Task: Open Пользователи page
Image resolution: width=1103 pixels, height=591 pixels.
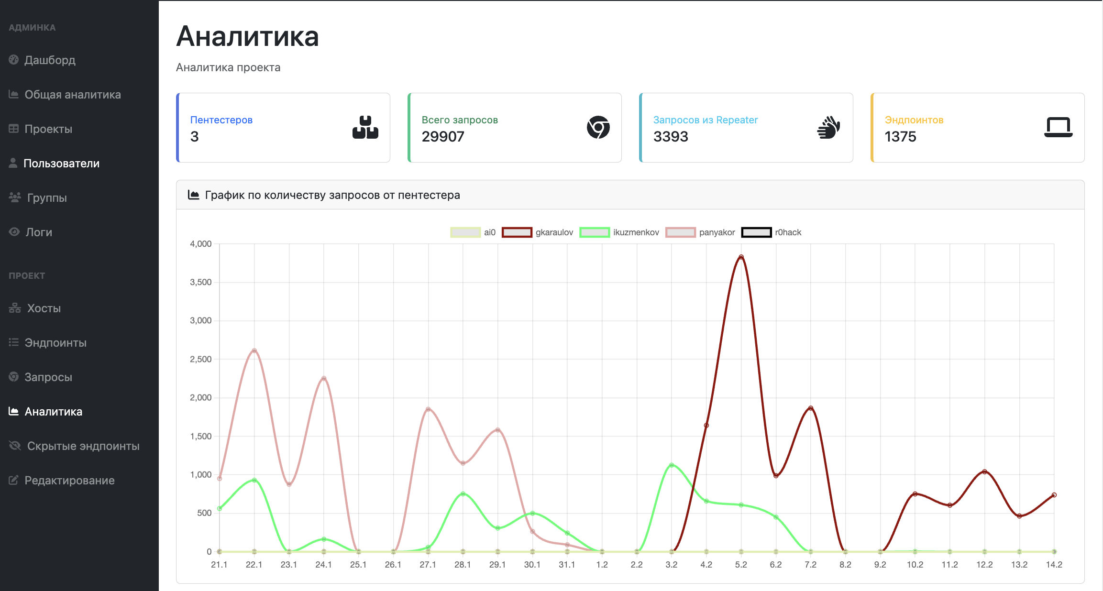Action: point(62,163)
